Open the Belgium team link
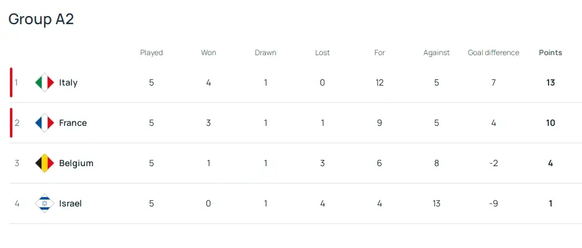The width and height of the screenshot is (582, 248). pos(76,163)
